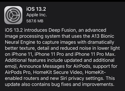The image size is (125, 91).
Task: Click the iPhone 11 Pro Max text
Action: (x=94, y=54)
